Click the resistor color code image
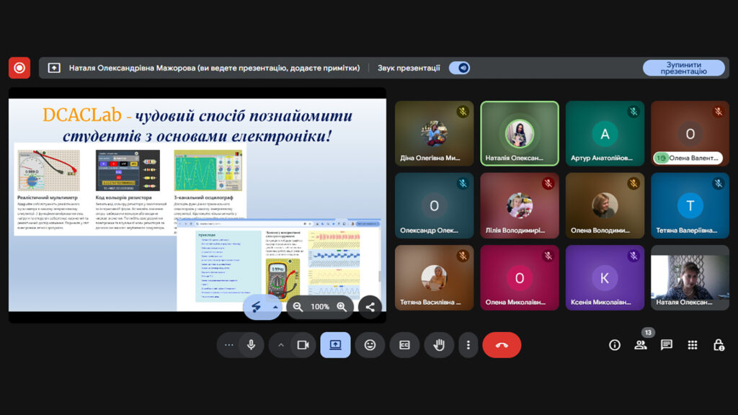 click(128, 170)
